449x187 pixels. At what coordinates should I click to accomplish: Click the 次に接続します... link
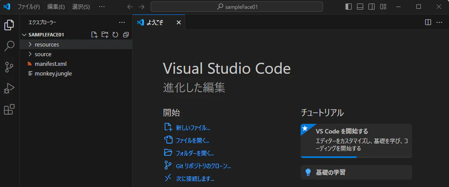(x=195, y=179)
